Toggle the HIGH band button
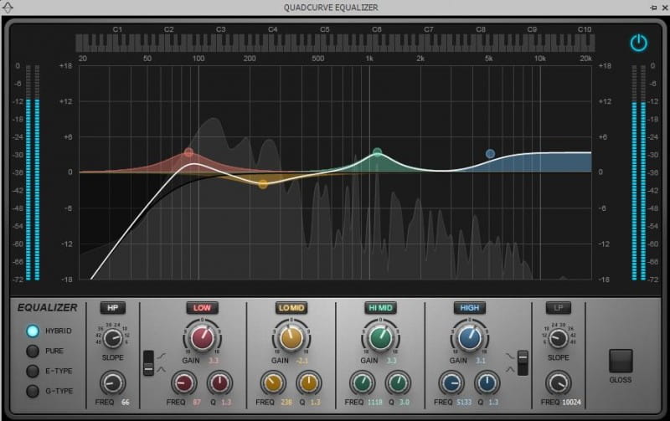Image resolution: width=670 pixels, height=421 pixels. 469,308
